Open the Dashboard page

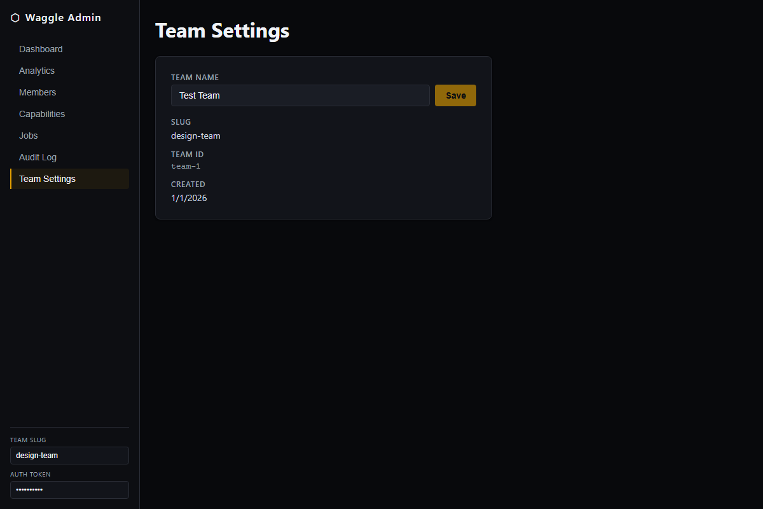70,49
